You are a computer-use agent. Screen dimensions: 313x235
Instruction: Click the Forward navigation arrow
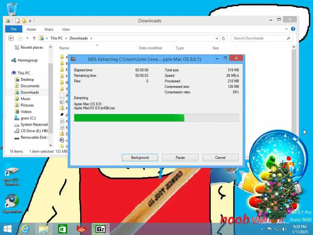[20, 38]
